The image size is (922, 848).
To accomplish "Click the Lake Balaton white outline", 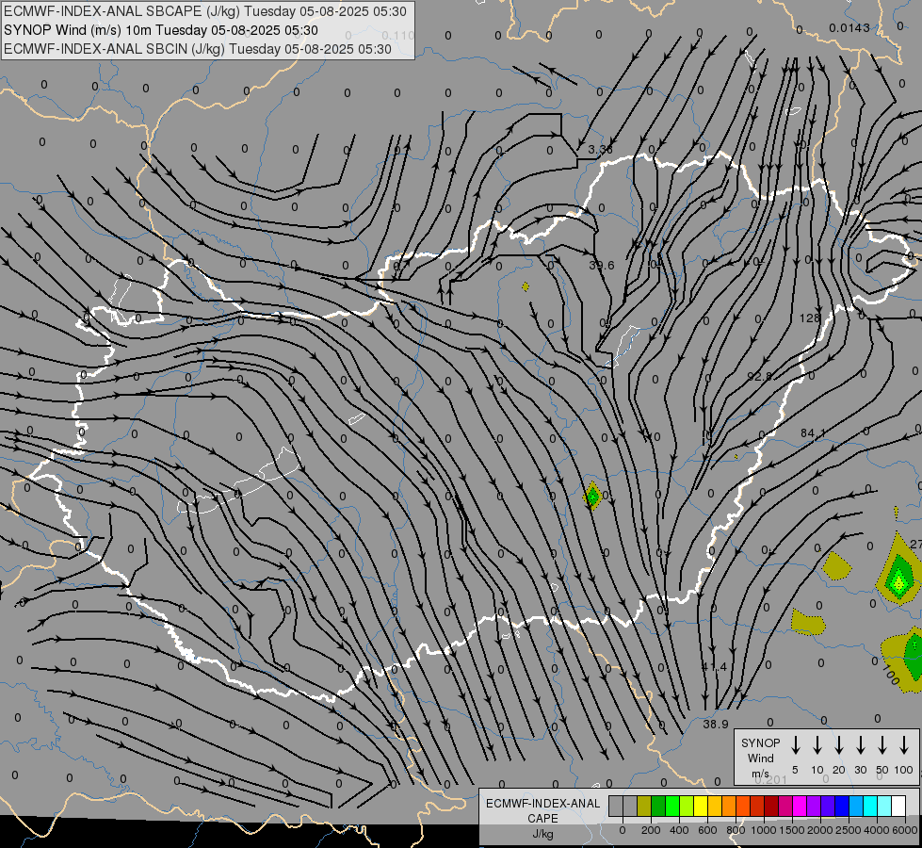I will point(240,482).
